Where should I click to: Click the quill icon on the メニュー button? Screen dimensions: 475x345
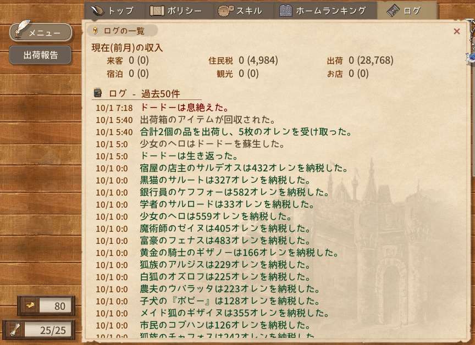tap(22, 29)
